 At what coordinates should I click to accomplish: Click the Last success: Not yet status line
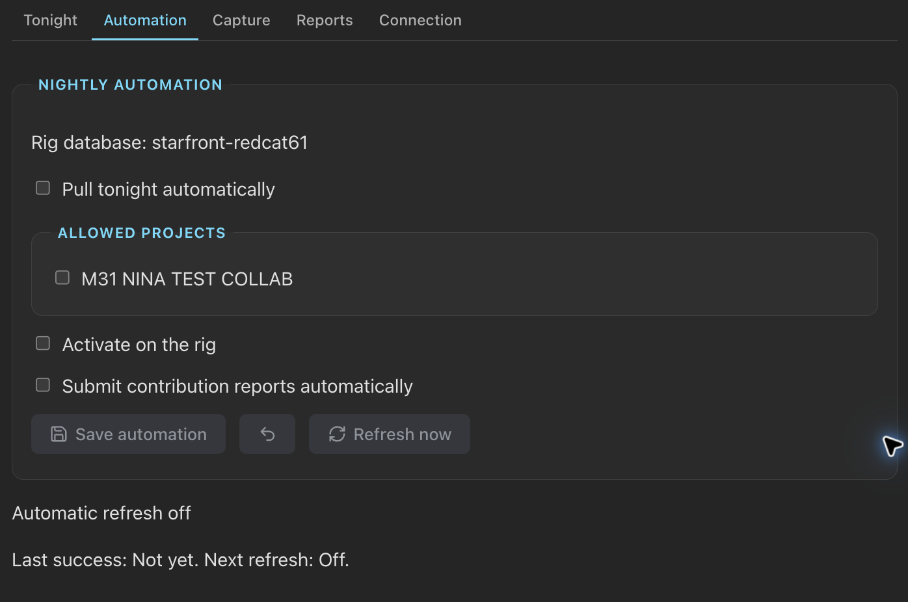[181, 560]
